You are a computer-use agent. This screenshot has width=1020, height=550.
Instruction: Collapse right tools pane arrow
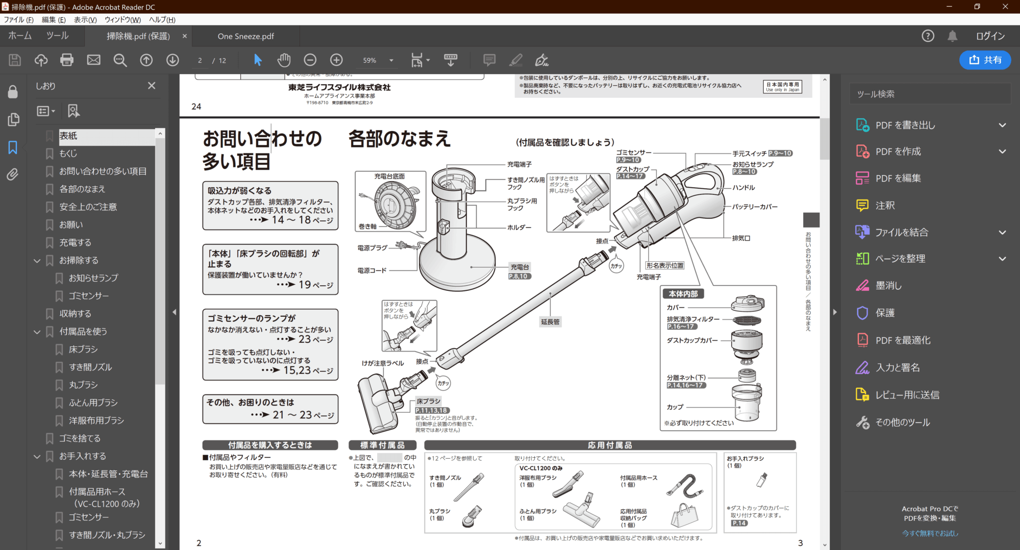[835, 312]
